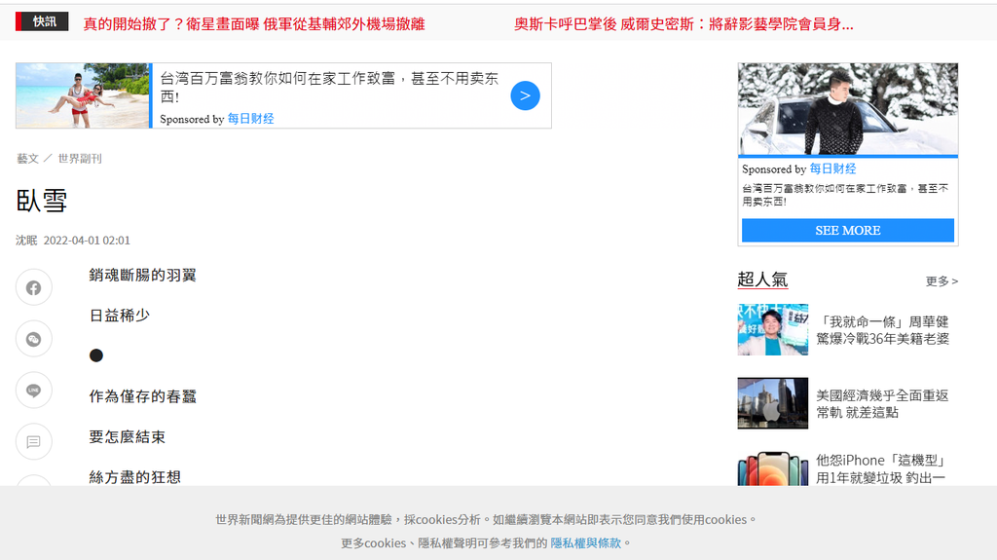Click author name 沈眠

click(26, 241)
